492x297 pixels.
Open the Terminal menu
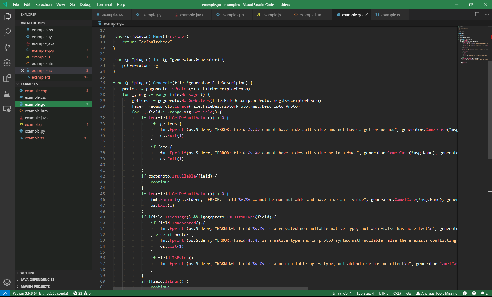click(104, 4)
